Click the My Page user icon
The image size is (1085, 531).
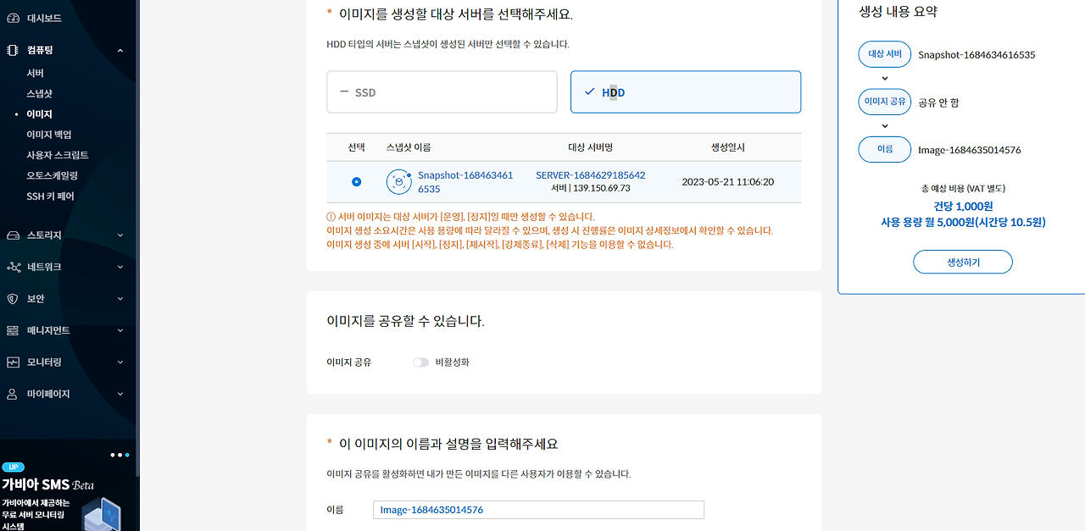13,394
